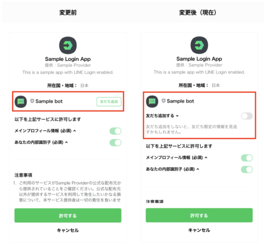Toggle あなたの内部識別子 switch in 変更前 panel
Image resolution: width=264 pixels, height=247 pixels.
116,143
